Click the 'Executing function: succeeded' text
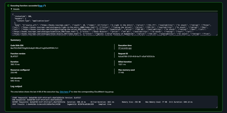 pyautogui.click(x=24, y=6)
